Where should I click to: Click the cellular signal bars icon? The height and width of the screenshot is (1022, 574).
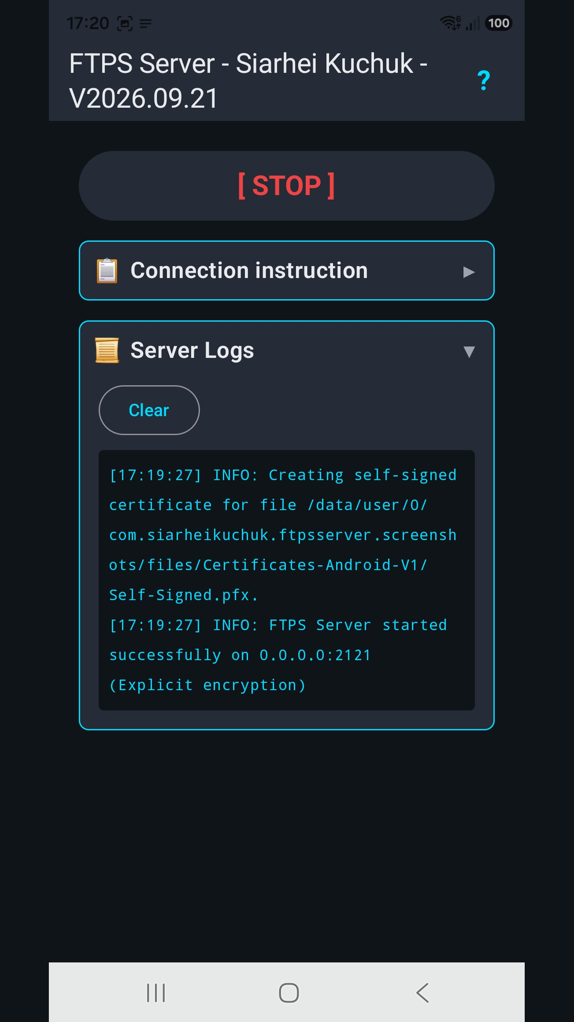point(473,23)
